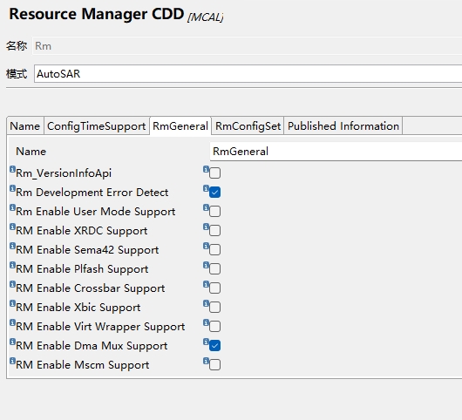Click the RM Enable Xbic Support label text
The width and height of the screenshot is (462, 420).
click(78, 308)
